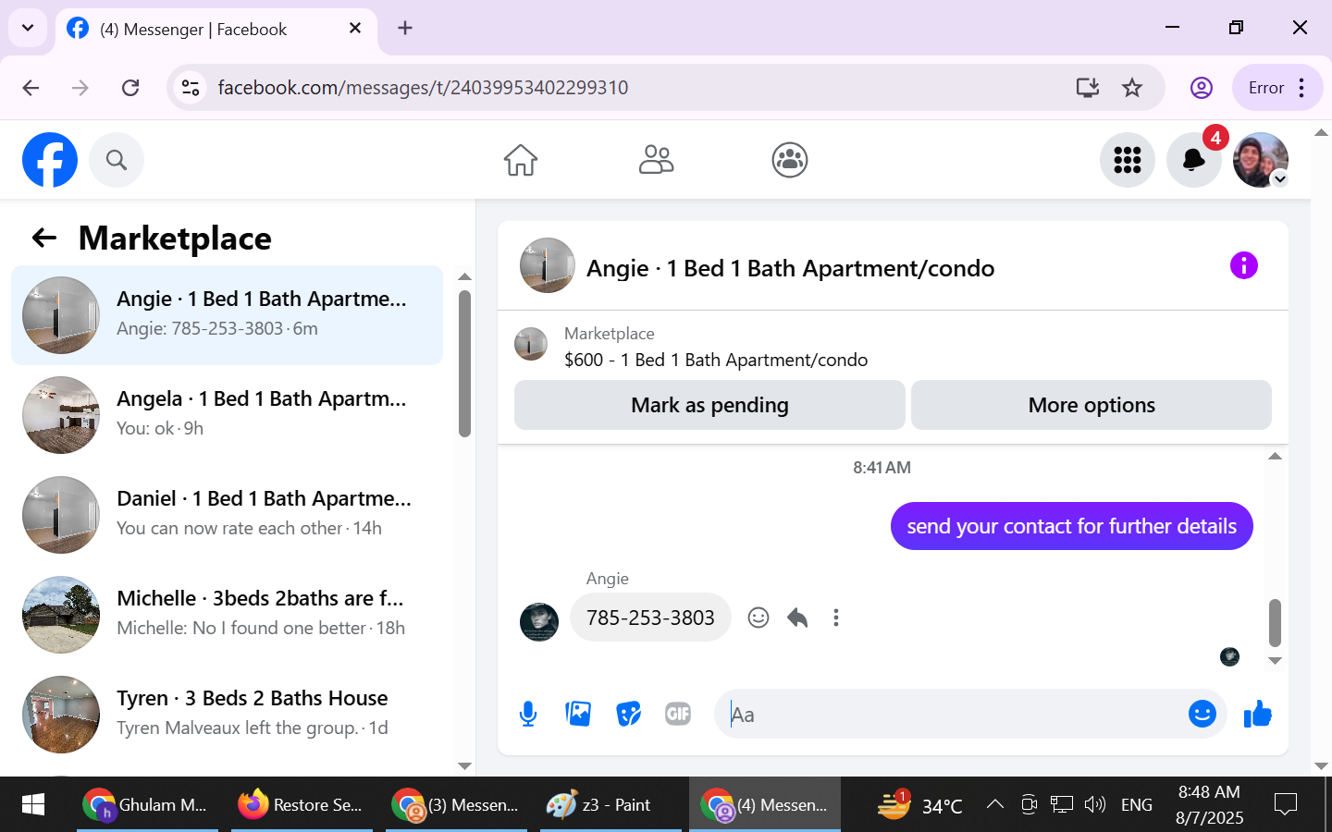
Task: Record a voice clip with microphone icon
Action: tap(528, 714)
